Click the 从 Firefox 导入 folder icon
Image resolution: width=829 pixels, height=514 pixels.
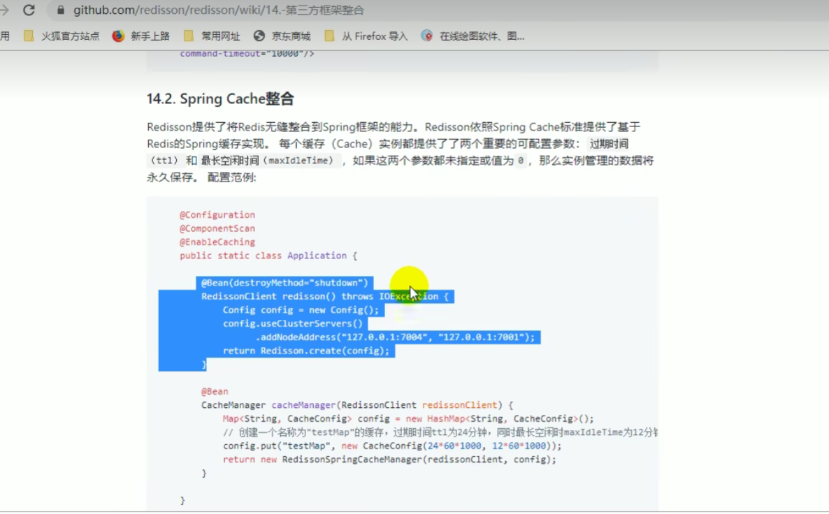coord(329,36)
